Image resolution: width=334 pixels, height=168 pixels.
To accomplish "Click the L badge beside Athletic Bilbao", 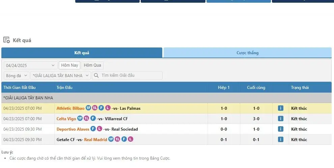I will [108, 108].
